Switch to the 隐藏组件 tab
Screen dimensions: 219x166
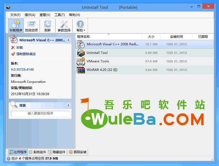pos(57,152)
